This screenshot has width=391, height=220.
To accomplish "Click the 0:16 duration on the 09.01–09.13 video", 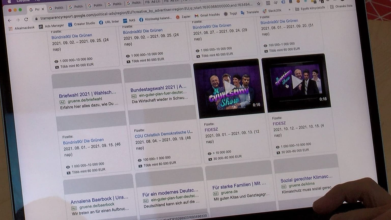I will click(256, 105).
